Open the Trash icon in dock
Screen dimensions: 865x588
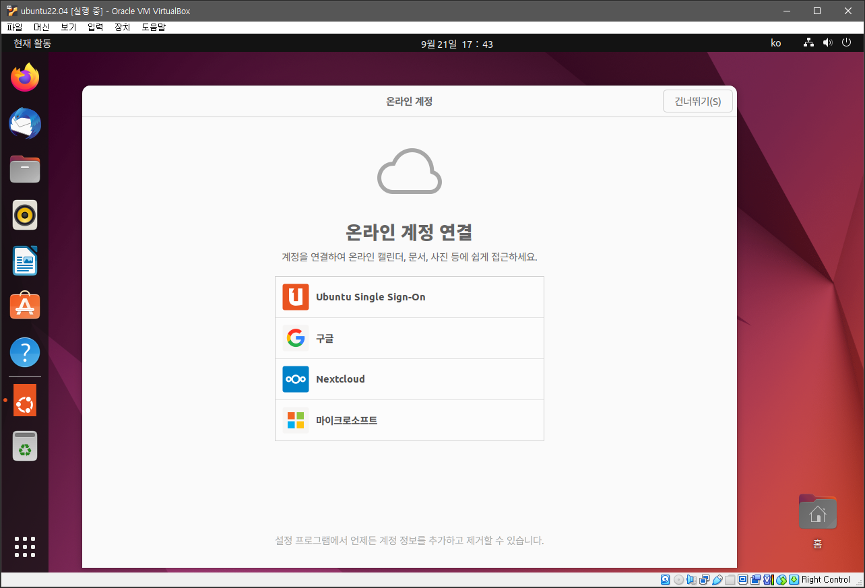coord(25,446)
